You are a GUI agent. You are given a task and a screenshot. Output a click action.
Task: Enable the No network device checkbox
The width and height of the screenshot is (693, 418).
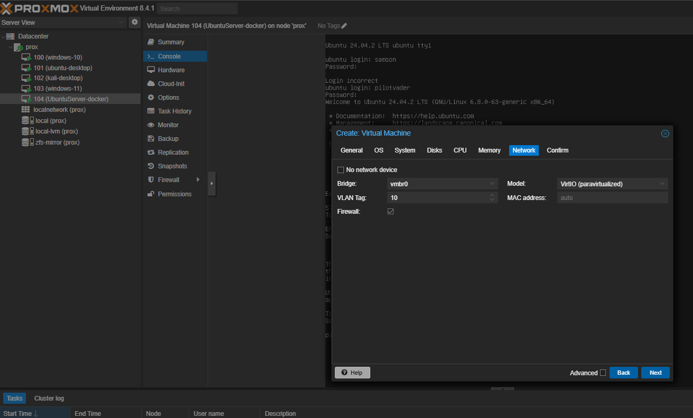(341, 170)
